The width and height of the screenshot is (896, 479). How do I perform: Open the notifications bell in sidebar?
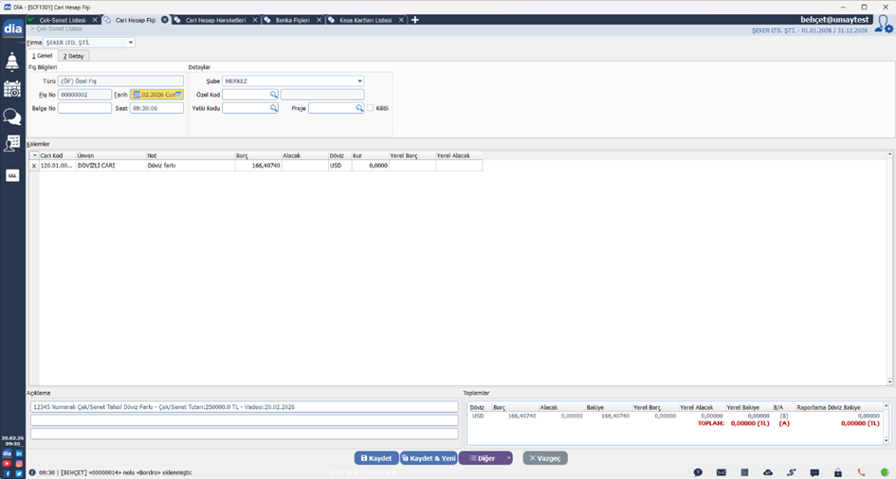click(12, 62)
